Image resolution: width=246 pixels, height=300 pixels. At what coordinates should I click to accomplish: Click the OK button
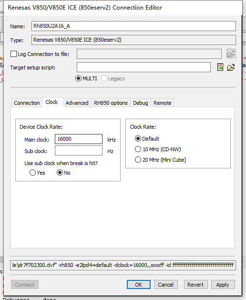click(x=139, y=285)
